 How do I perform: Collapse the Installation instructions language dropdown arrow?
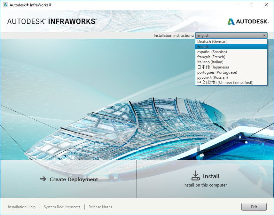(x=264, y=36)
